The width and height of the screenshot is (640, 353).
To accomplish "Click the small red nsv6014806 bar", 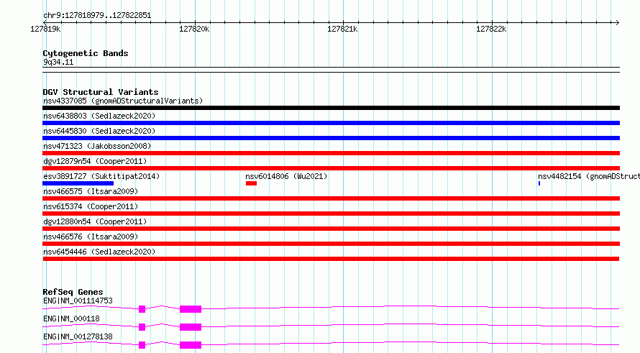I will point(251,183).
